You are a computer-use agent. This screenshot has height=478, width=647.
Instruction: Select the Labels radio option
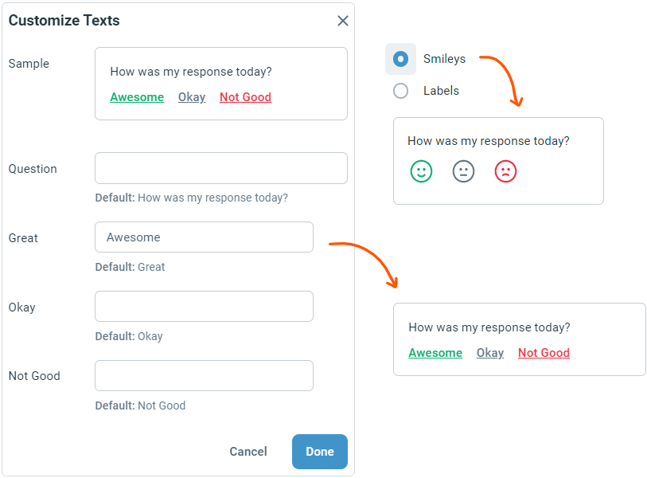click(x=400, y=91)
